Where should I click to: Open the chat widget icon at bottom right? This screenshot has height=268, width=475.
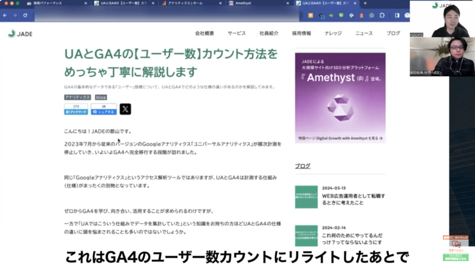pyautogui.click(x=456, y=244)
